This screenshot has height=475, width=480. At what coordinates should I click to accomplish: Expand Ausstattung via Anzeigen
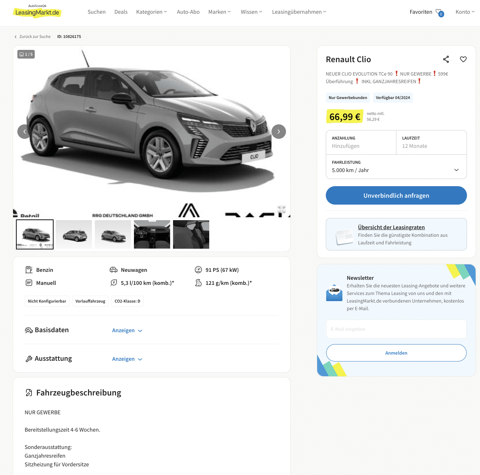click(x=127, y=359)
